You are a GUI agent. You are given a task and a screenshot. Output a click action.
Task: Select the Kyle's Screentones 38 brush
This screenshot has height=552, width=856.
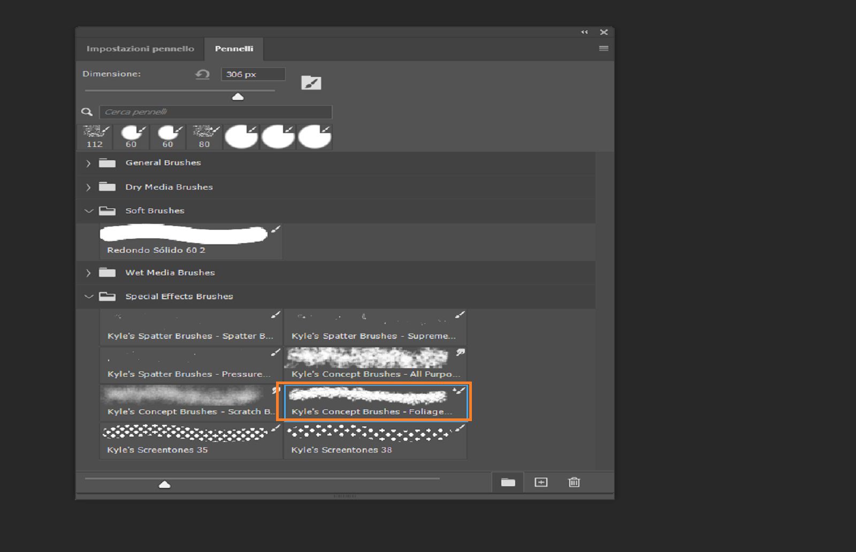tap(375, 441)
